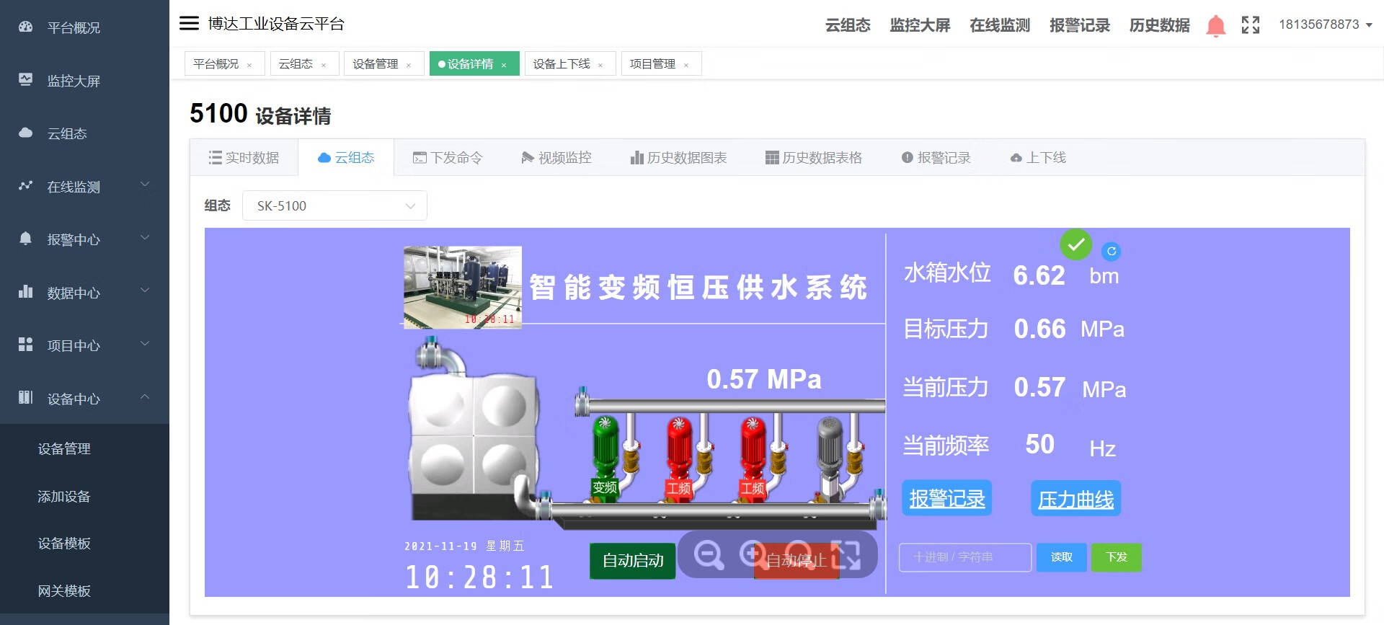Open the alarm bell notifications
The image size is (1384, 625).
pos(1215,26)
